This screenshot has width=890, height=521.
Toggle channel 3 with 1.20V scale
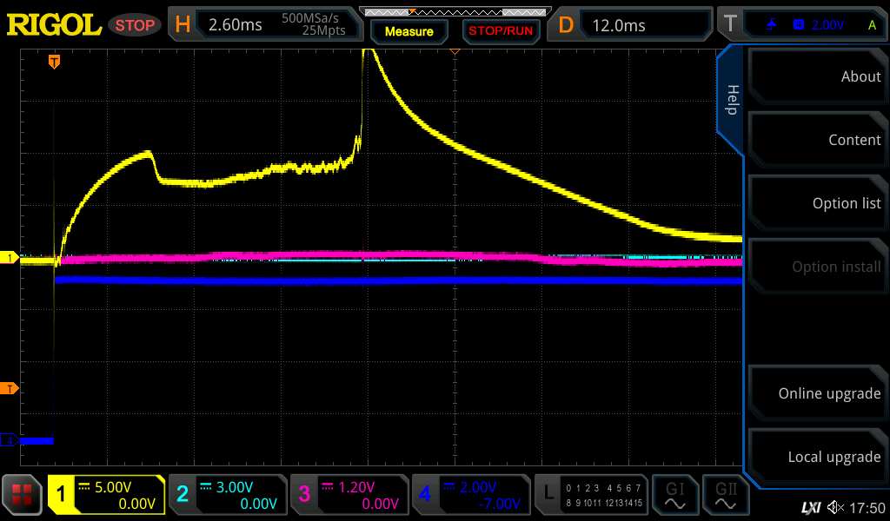point(349,495)
